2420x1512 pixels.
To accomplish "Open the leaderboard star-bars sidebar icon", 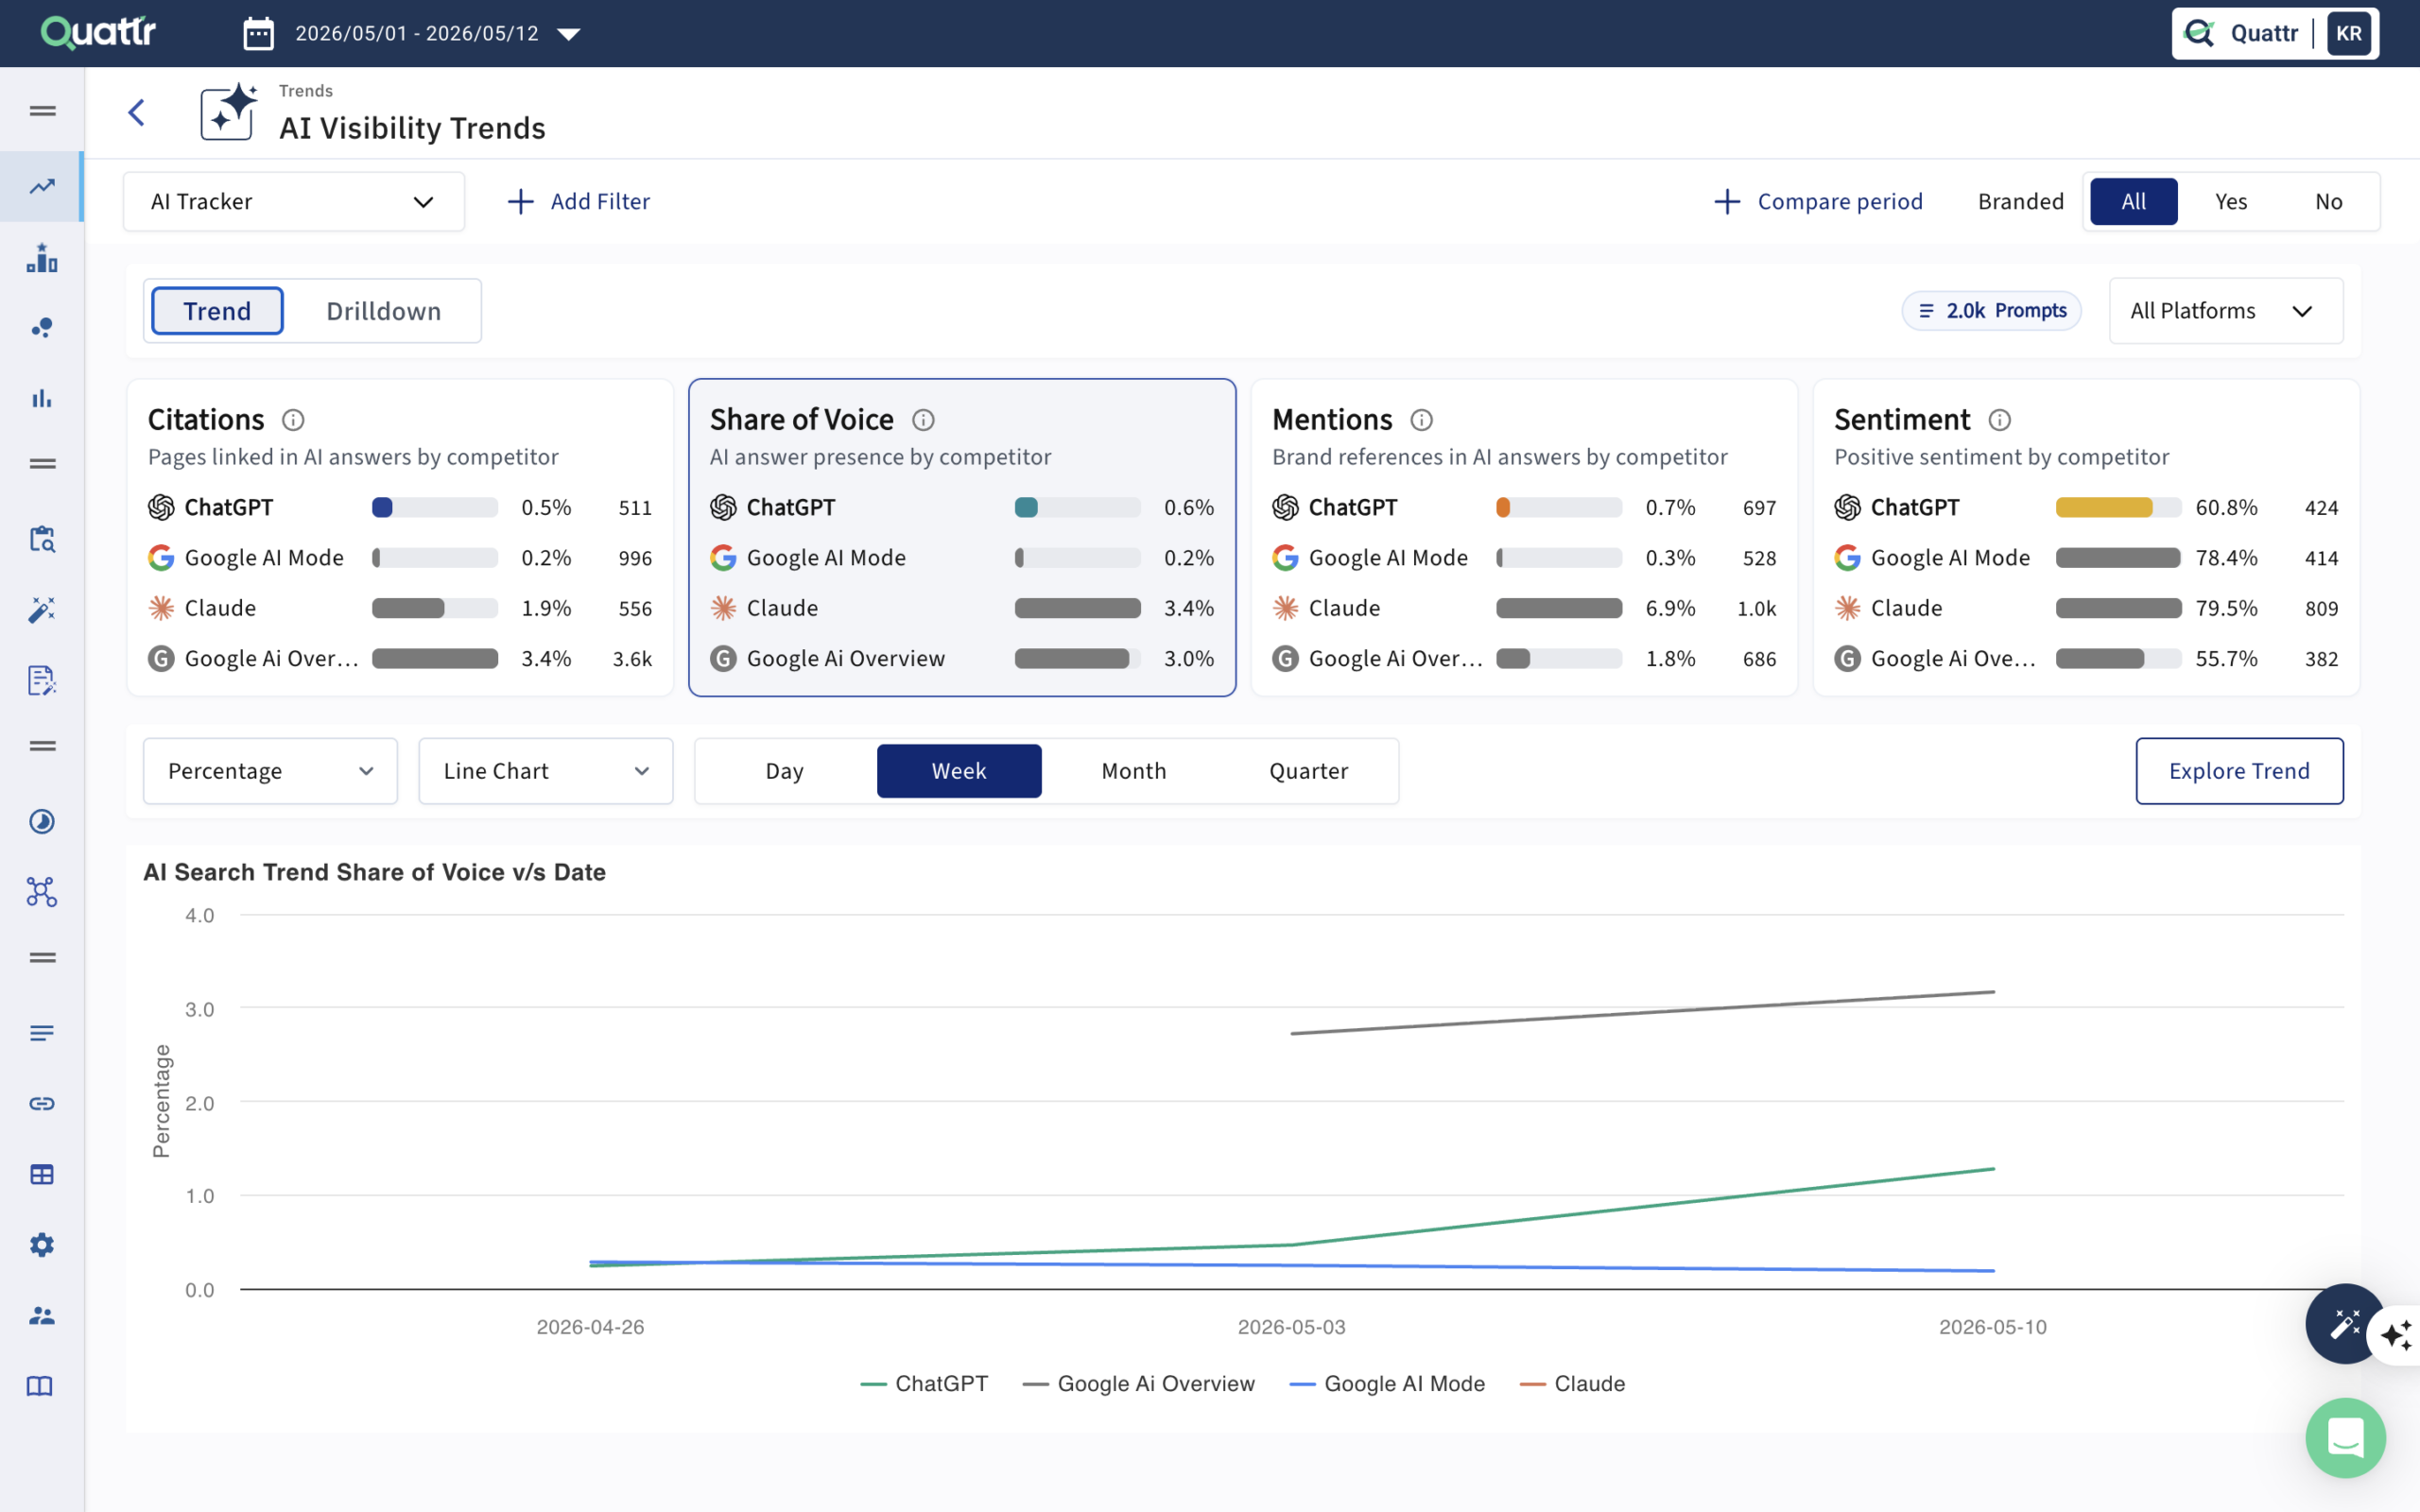I will 42,257.
